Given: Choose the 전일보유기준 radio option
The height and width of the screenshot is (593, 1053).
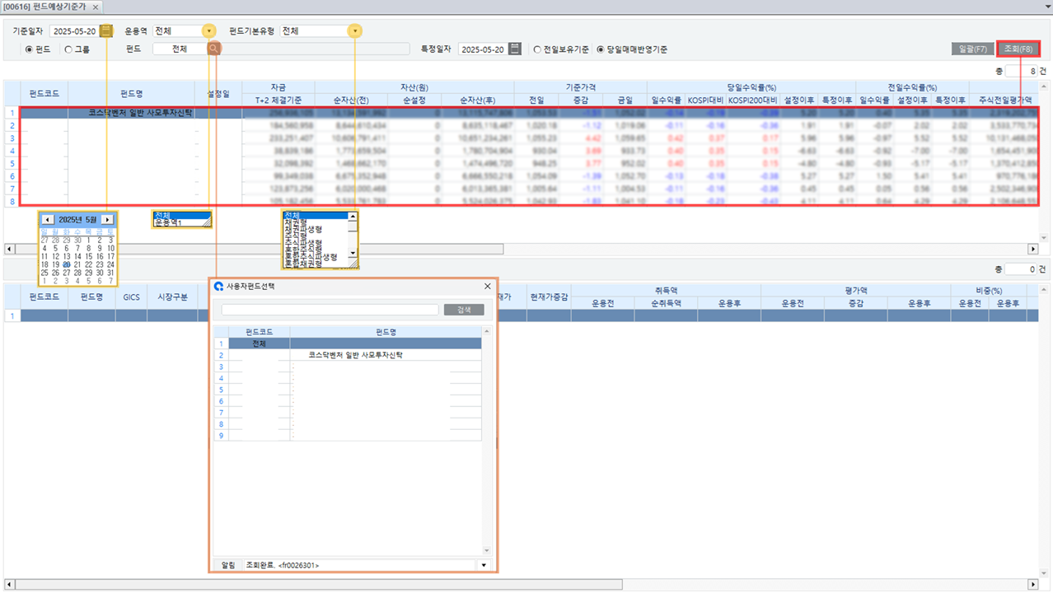Looking at the screenshot, I should click(537, 49).
